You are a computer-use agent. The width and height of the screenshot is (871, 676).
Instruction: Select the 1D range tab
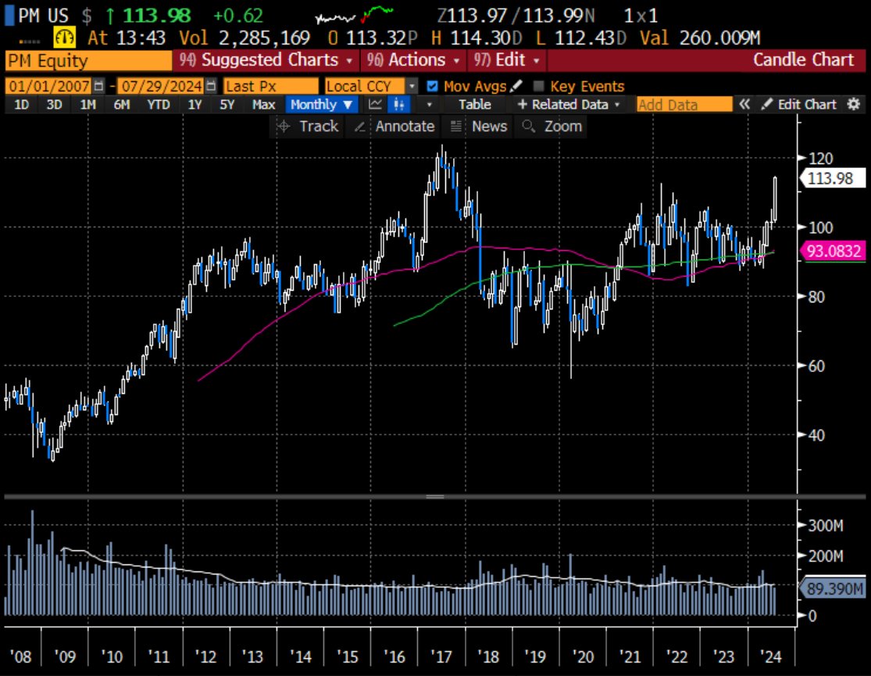(x=21, y=105)
